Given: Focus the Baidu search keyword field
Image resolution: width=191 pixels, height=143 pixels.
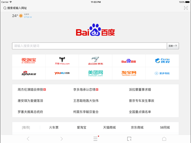Looking at the screenshot, I should 89,46.
